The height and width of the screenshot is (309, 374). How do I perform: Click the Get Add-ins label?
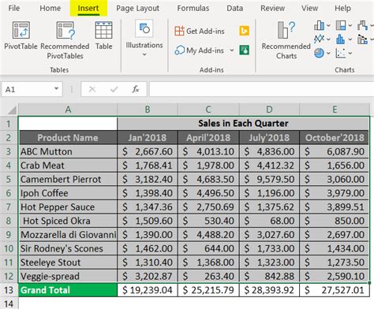click(x=205, y=31)
